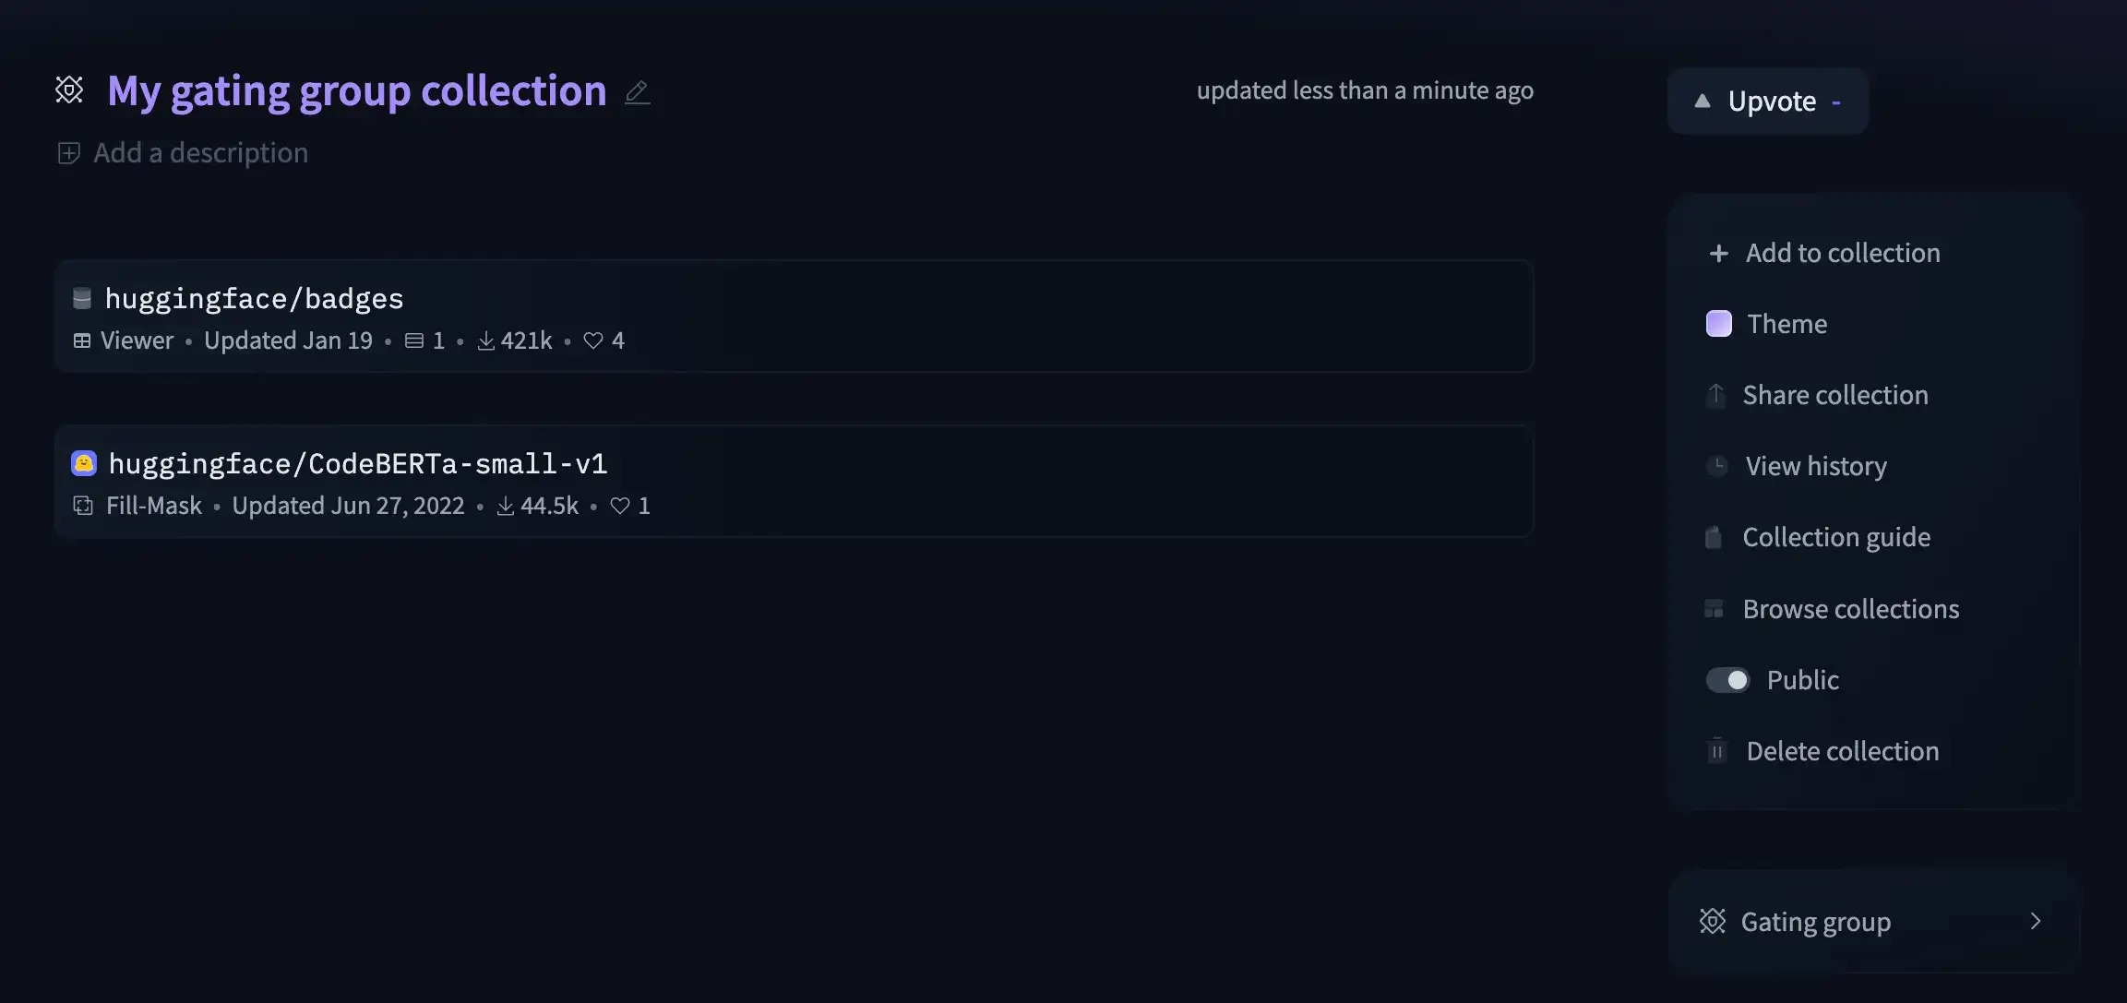2127x1003 pixels.
Task: Click the Add a description plus icon
Action: pos(68,153)
